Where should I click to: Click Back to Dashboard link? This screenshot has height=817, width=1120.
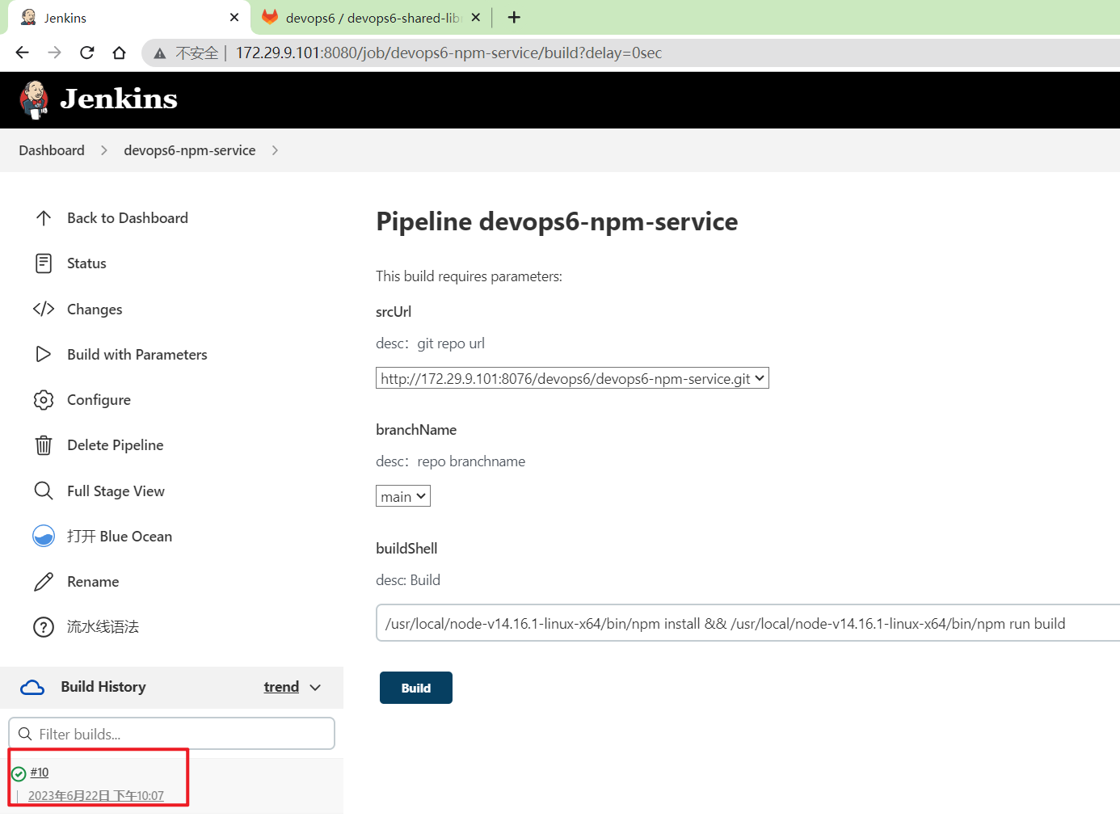point(128,218)
